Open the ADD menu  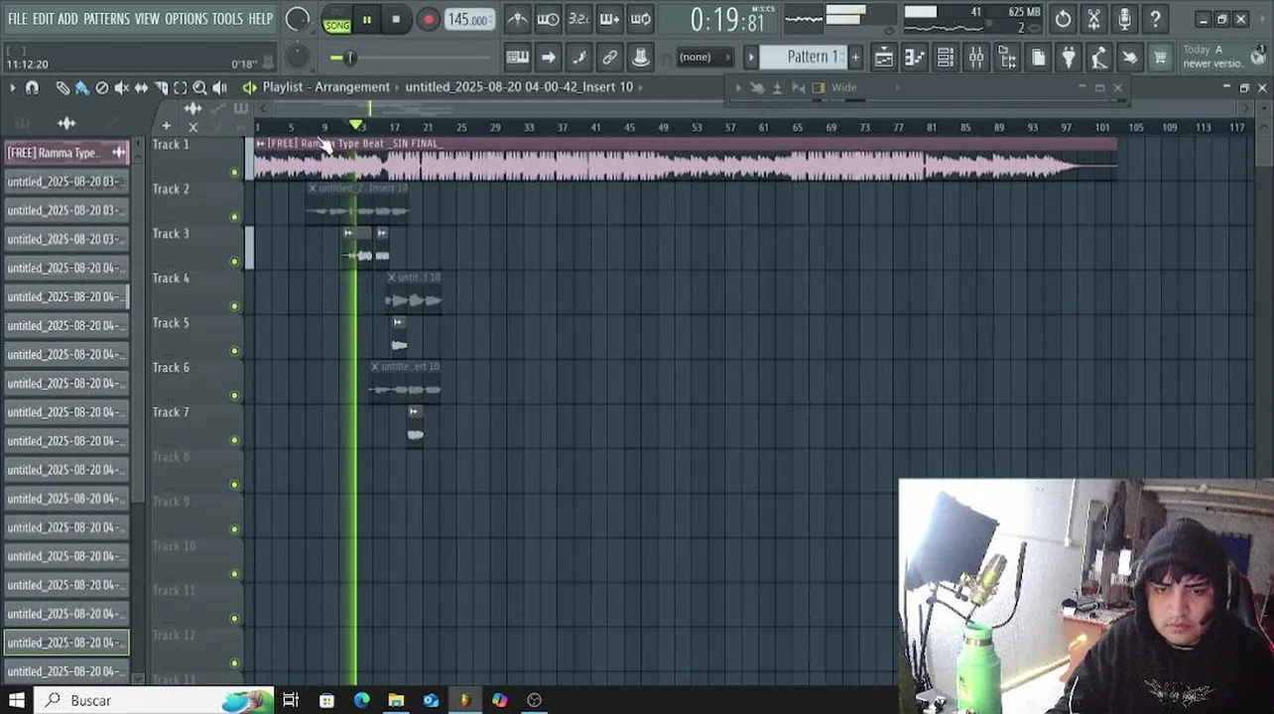[67, 19]
